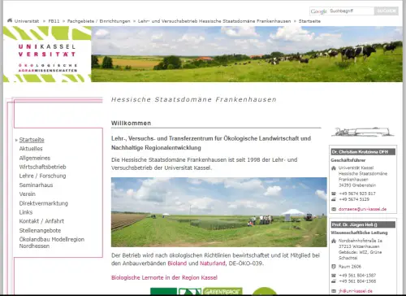Follow the Bioland link
Screen dimensions: 406x296
(177, 263)
